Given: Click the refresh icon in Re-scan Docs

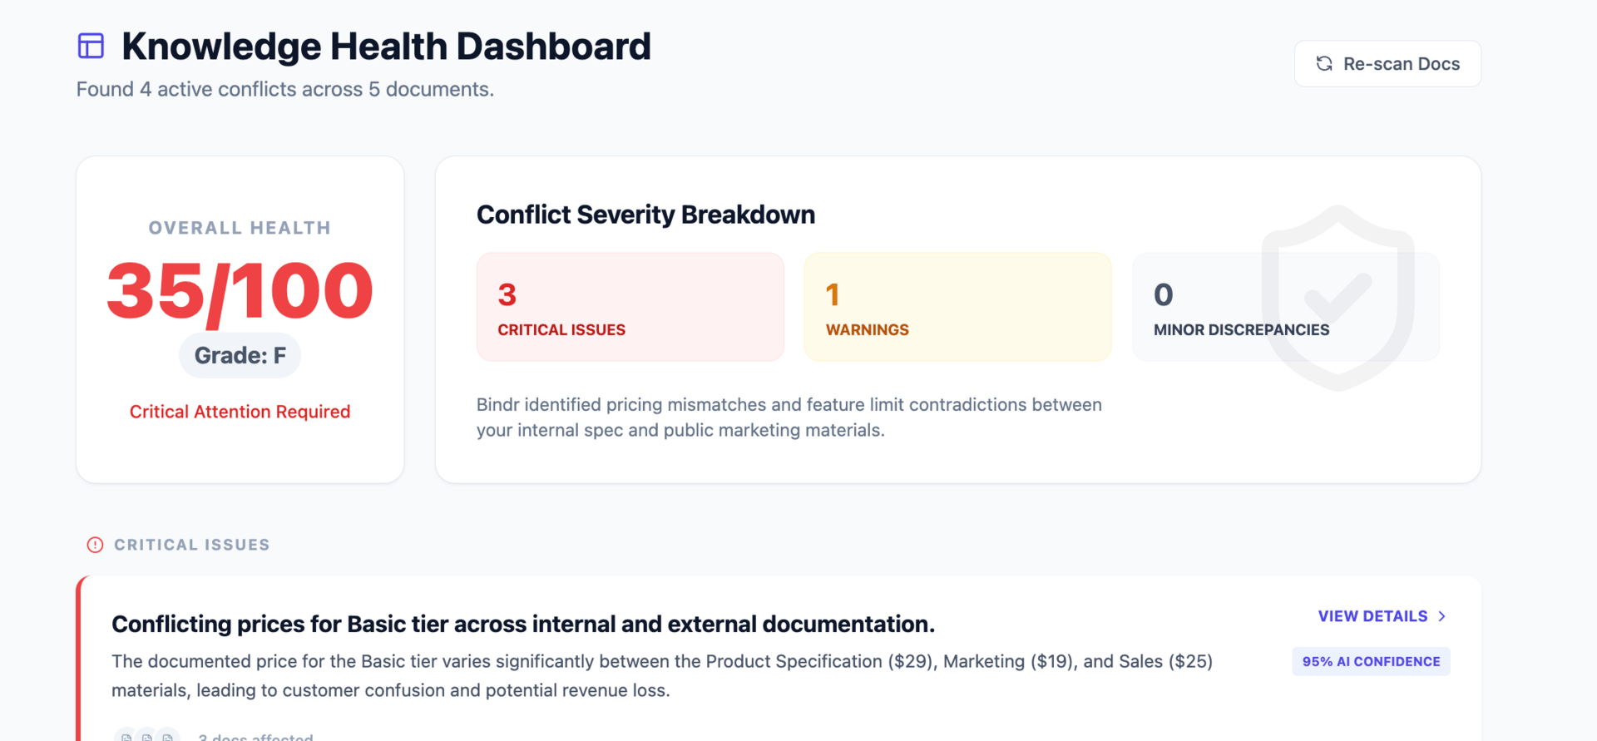Looking at the screenshot, I should point(1324,64).
